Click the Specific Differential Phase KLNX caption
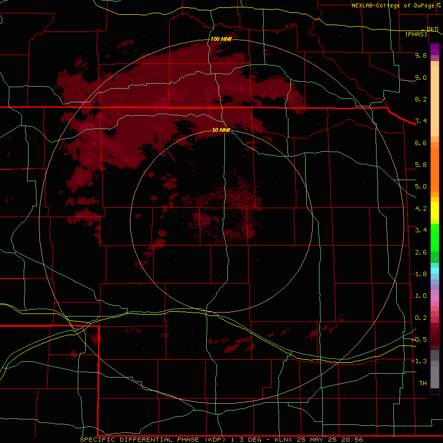Image resolution: width=443 pixels, height=443 pixels. click(221, 440)
